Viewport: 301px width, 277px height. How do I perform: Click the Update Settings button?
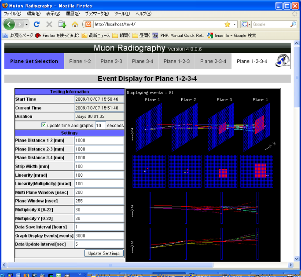click(104, 253)
